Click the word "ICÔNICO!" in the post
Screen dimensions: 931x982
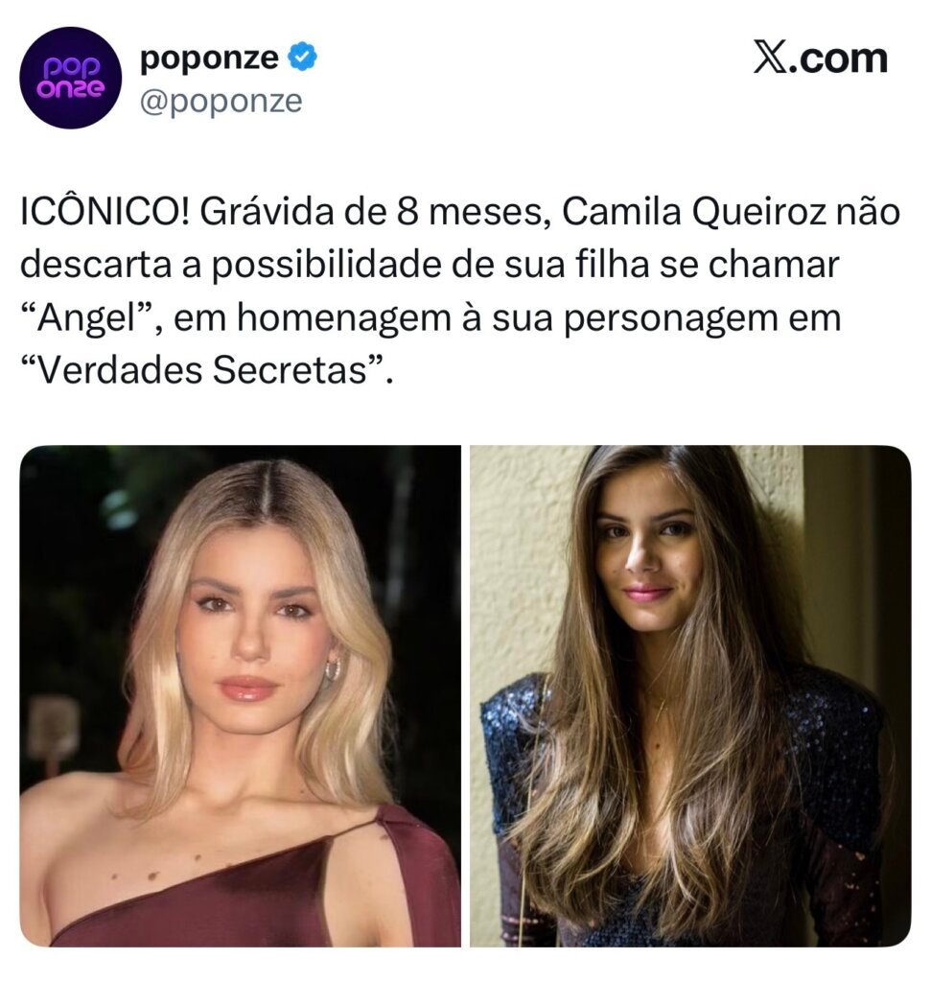coord(105,212)
